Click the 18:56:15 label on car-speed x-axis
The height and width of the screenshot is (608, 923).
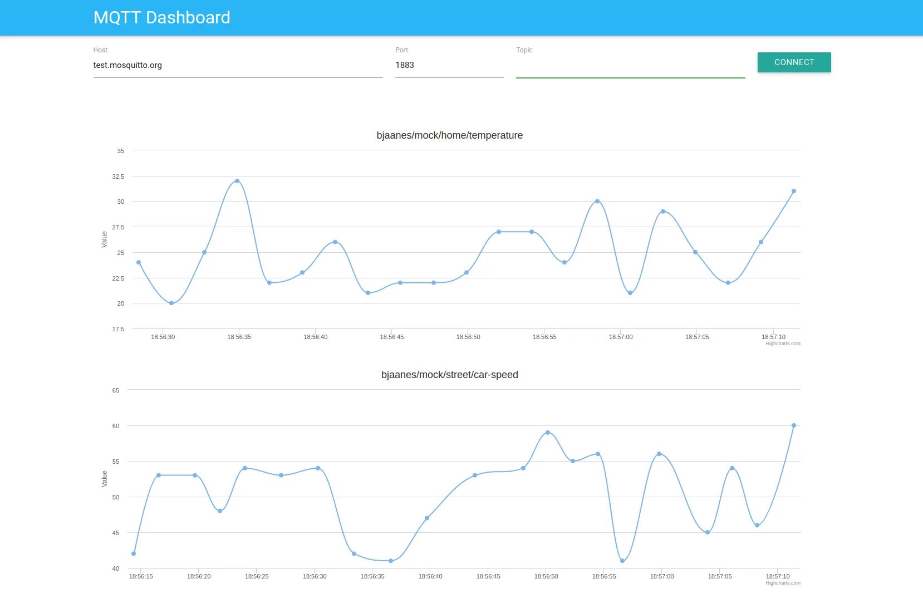pyautogui.click(x=141, y=576)
